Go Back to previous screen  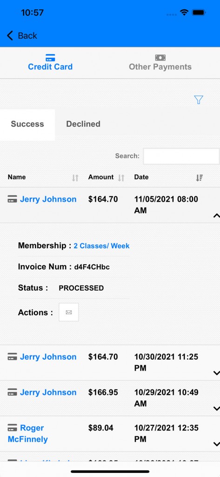(22, 35)
